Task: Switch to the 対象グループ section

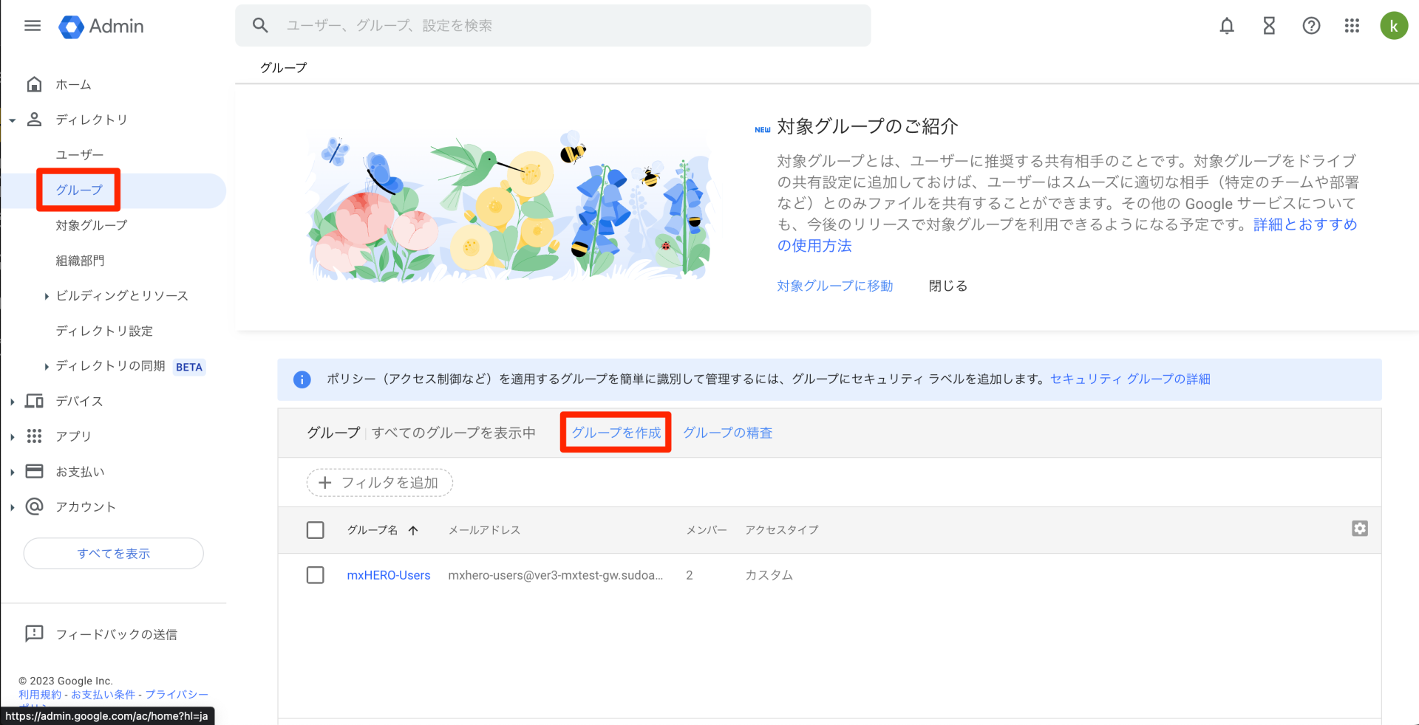Action: [x=91, y=225]
